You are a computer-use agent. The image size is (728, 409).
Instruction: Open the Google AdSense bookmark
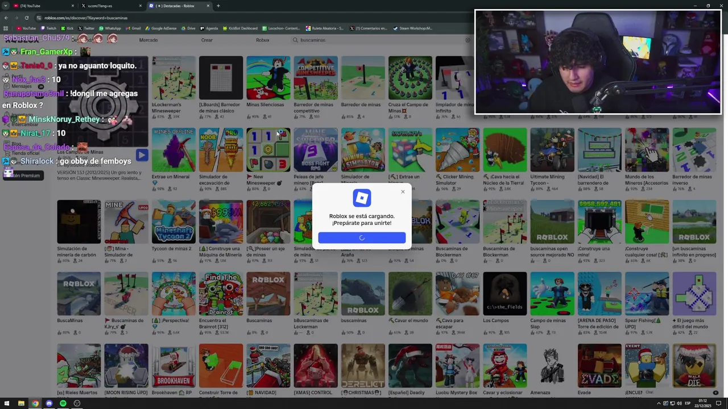pyautogui.click(x=162, y=28)
